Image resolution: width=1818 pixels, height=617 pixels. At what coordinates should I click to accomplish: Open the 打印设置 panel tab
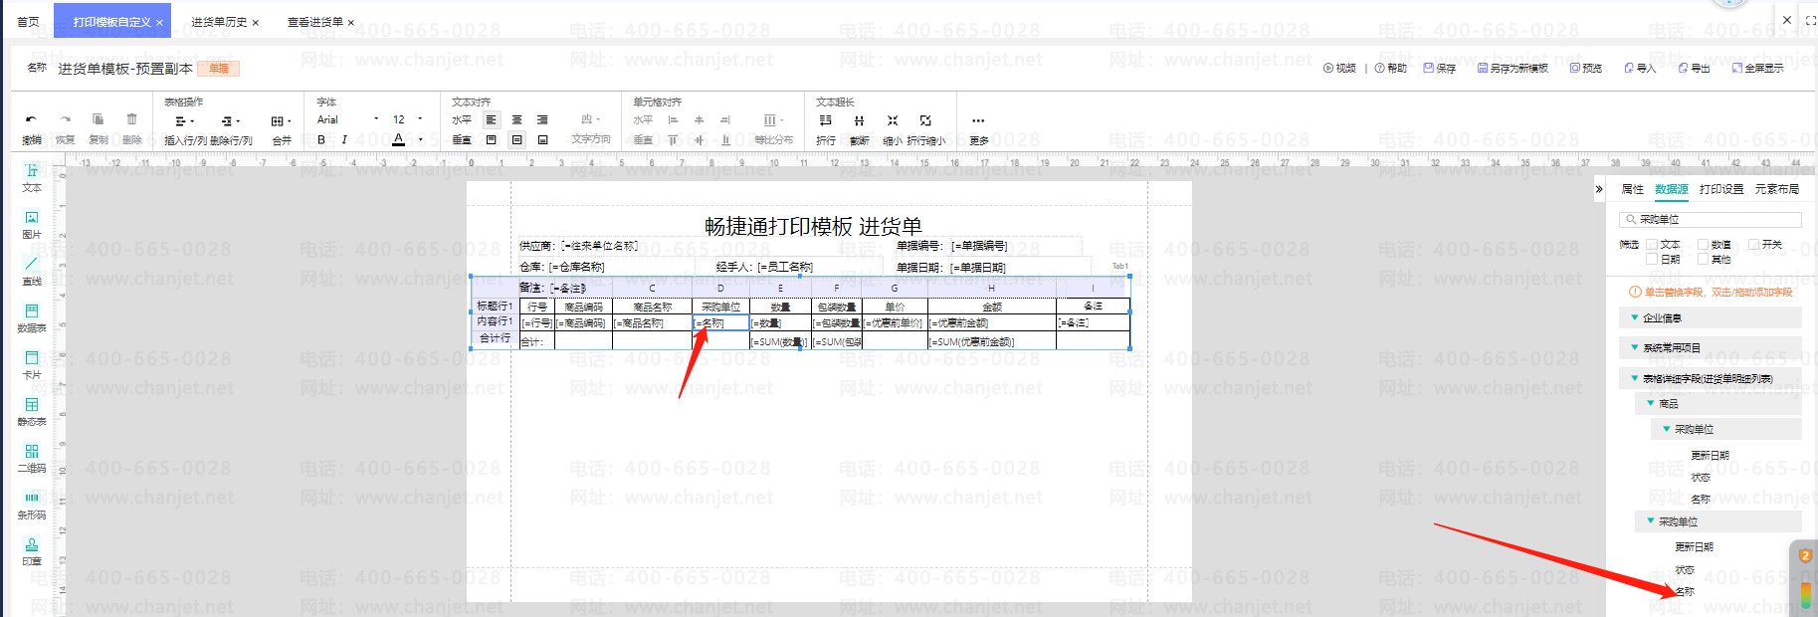point(1721,189)
